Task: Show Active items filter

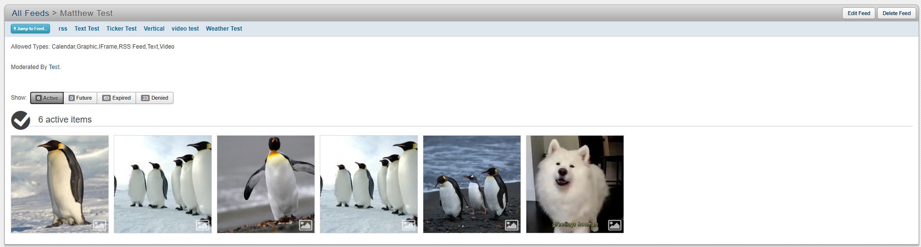Action: coord(47,98)
